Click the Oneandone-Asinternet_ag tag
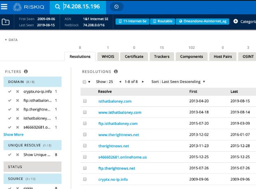Screen dimensions: 256x189 [202, 21]
